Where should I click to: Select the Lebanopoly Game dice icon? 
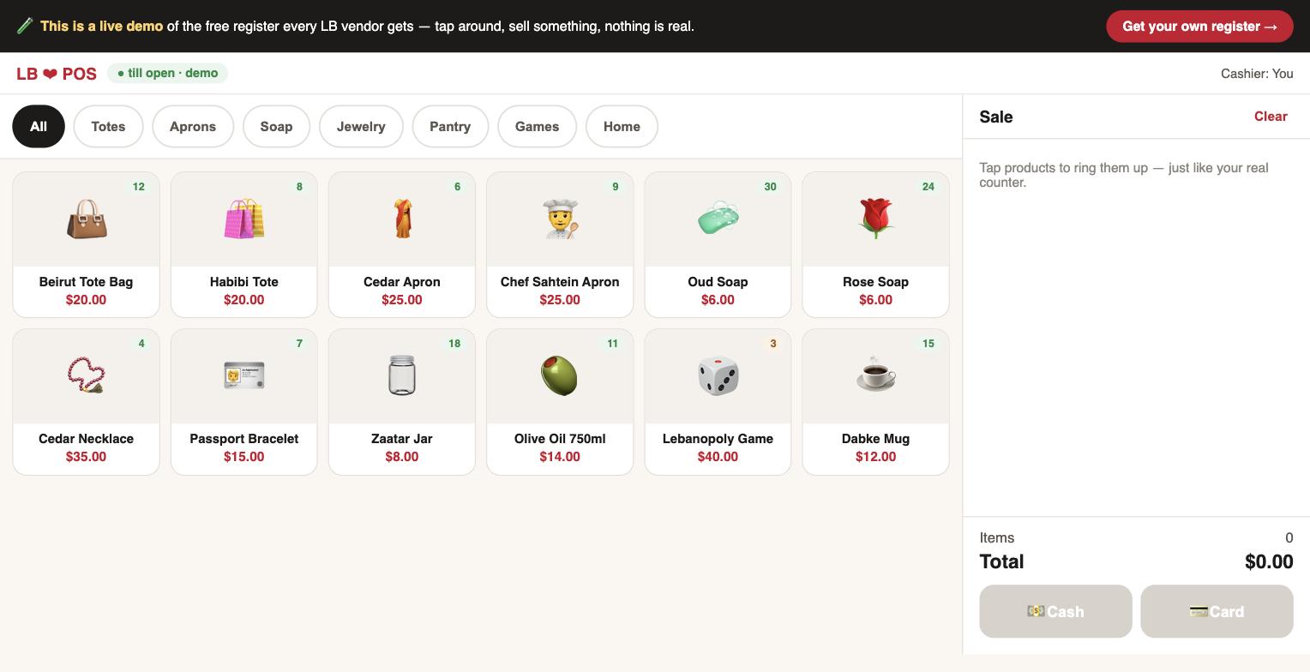click(718, 375)
